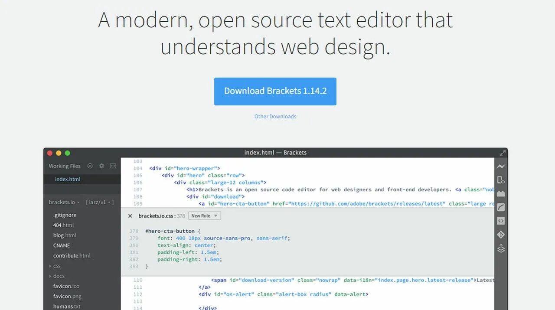Viewport: 555px width, 310px height.
Task: Open humans.txt in file tree
Action: tap(67, 306)
